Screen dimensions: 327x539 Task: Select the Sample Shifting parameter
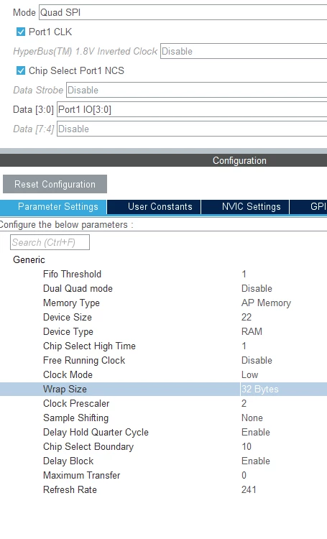tap(75, 418)
